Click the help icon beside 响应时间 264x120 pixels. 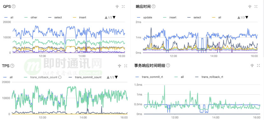point(154,6)
